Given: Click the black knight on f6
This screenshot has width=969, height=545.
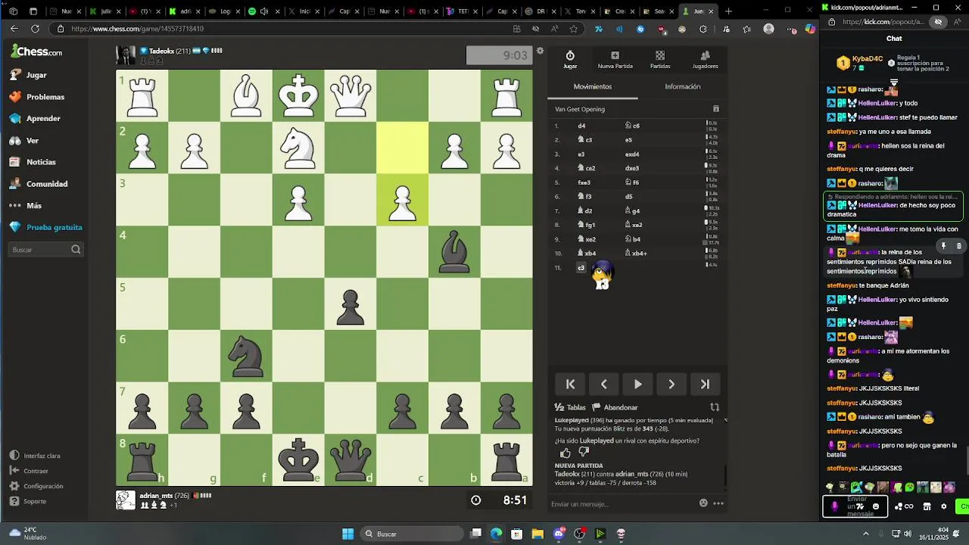Looking at the screenshot, I should pos(246,356).
